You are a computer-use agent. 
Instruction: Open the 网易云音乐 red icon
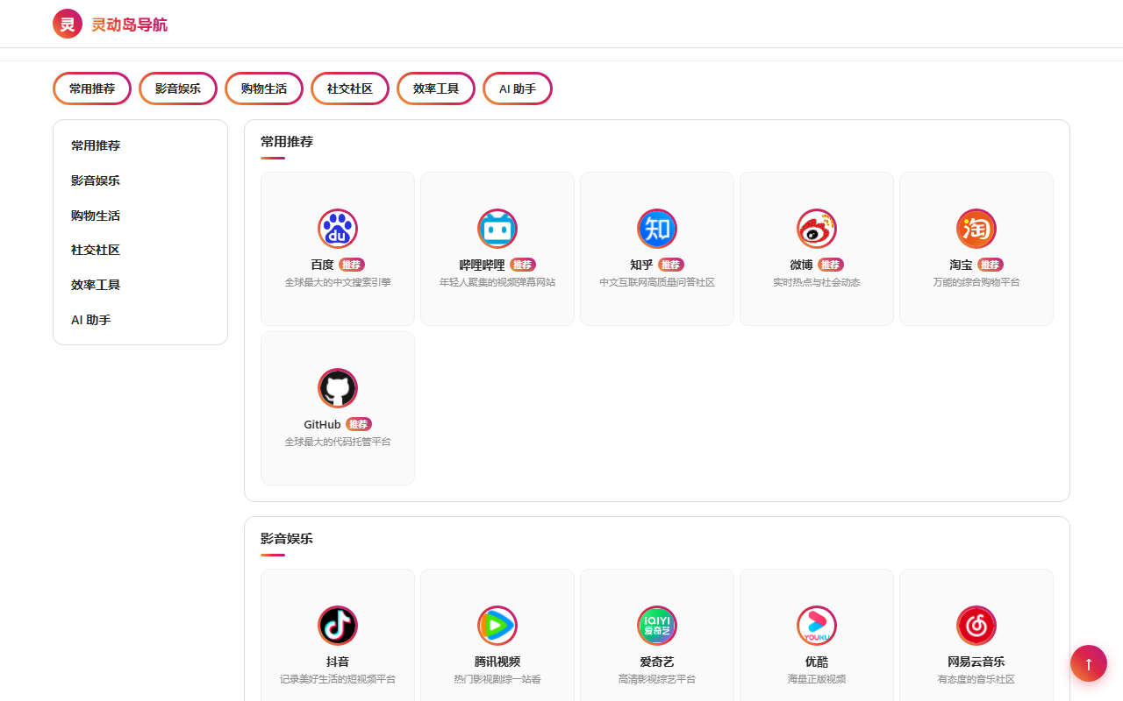(x=976, y=626)
